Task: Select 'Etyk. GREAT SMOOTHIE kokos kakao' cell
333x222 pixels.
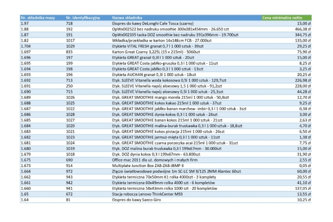Action: tap(167, 103)
